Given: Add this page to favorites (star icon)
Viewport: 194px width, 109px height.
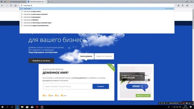Looking at the screenshot, I should pyautogui.click(x=179, y=5).
